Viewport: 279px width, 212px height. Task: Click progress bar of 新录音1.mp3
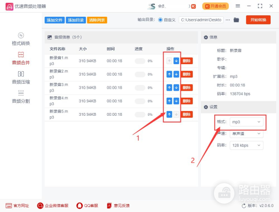140,61
